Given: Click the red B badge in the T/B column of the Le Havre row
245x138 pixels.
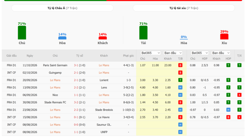Looking at the screenshot, I should click(180, 117).
